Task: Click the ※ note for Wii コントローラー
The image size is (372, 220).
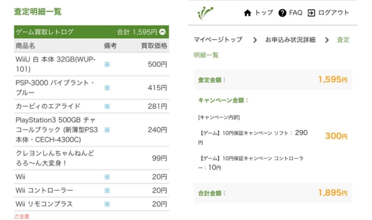Action: click(107, 191)
